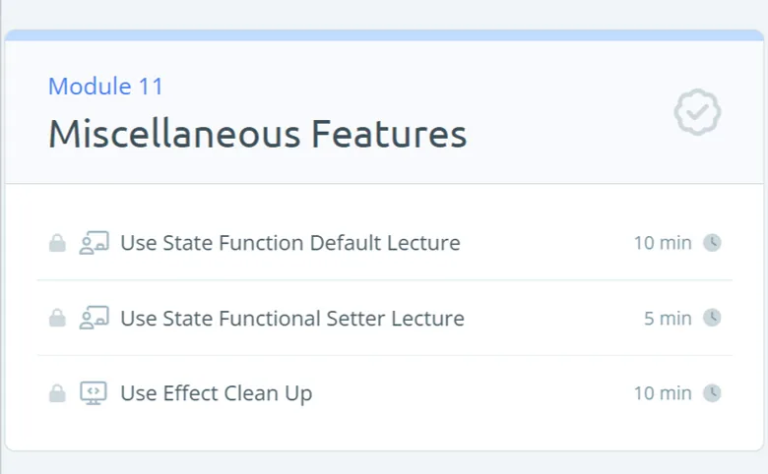Click 10 min duration on Function Default Lecture
768x474 pixels.
(x=663, y=243)
